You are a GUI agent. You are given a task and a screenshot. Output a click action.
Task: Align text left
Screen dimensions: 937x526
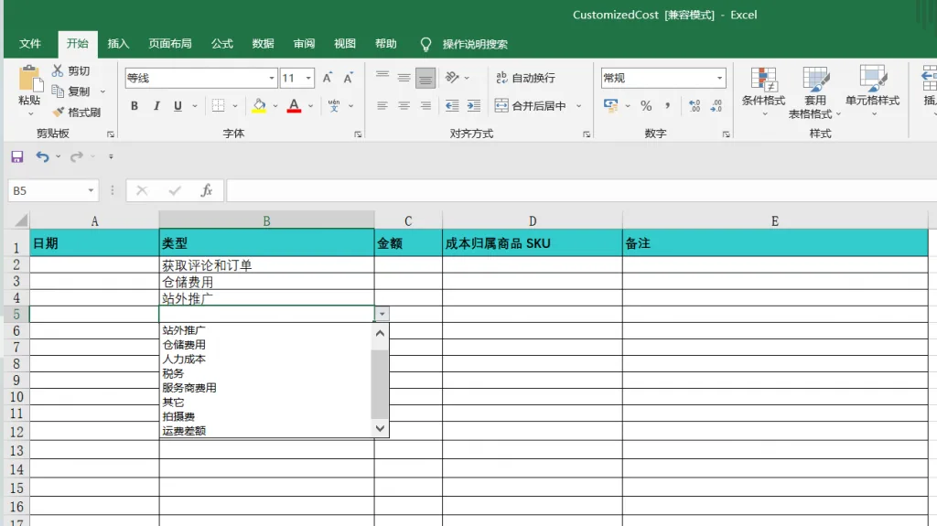382,106
